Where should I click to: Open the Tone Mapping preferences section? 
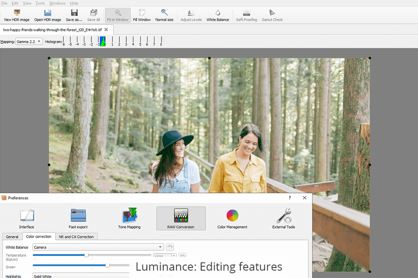129,218
